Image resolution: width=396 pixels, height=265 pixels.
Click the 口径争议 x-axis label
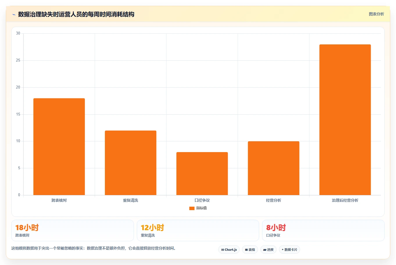202,200
